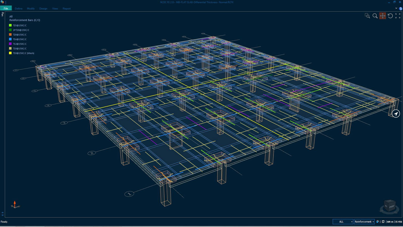Image resolution: width=403 pixels, height=227 pixels.
Task: Click the wireframe box status icon
Action: 383,222
